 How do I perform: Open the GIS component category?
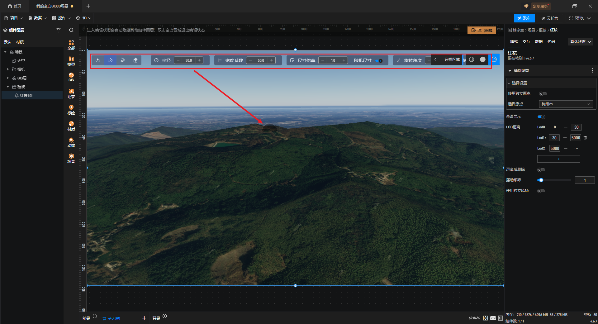pyautogui.click(x=71, y=77)
